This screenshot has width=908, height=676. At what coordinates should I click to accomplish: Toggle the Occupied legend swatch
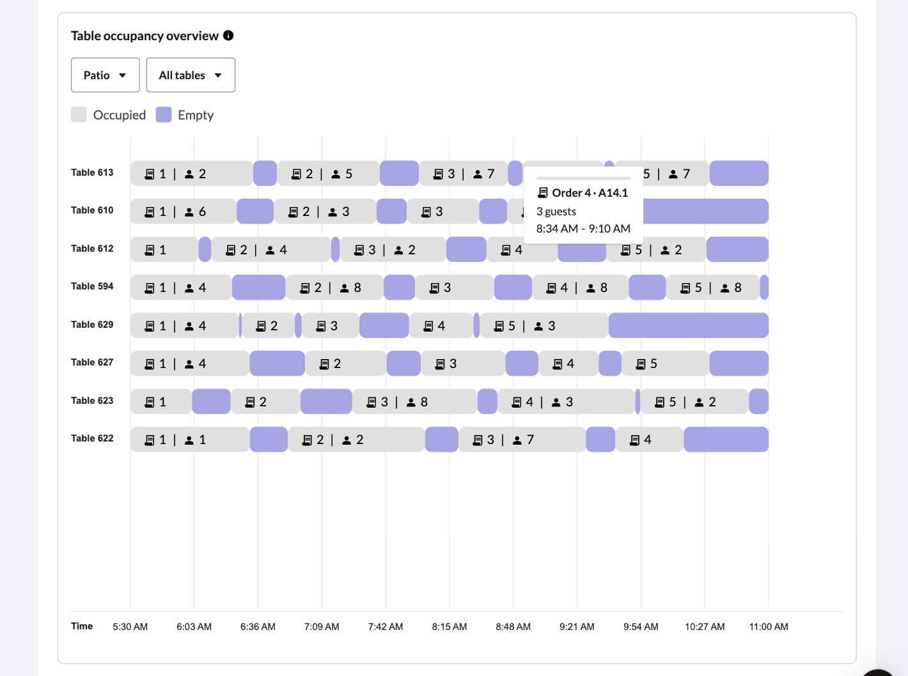(x=79, y=114)
